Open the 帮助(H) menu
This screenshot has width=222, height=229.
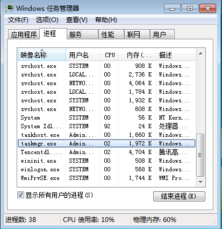pyautogui.click(x=106, y=20)
